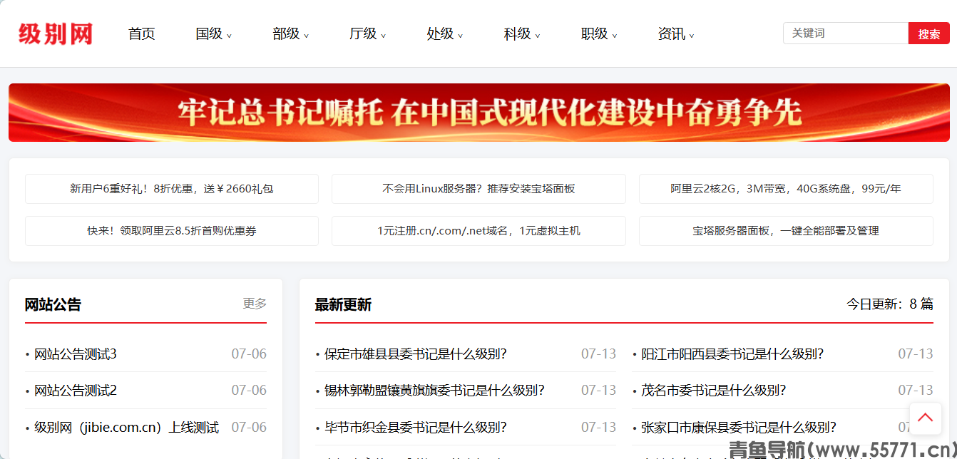Click the 今日更新: 8 篇 counter text
957x459 pixels.
pyautogui.click(x=890, y=304)
